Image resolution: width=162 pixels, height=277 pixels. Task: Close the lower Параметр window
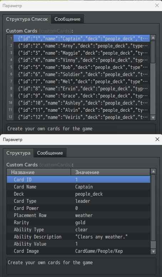[x=157, y=139]
